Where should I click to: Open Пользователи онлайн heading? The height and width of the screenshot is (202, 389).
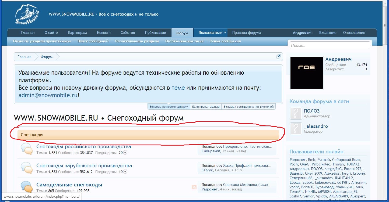point(317,151)
